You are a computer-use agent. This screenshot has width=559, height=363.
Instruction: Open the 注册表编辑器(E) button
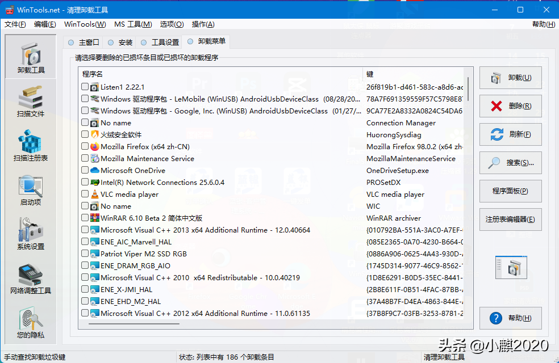point(511,220)
